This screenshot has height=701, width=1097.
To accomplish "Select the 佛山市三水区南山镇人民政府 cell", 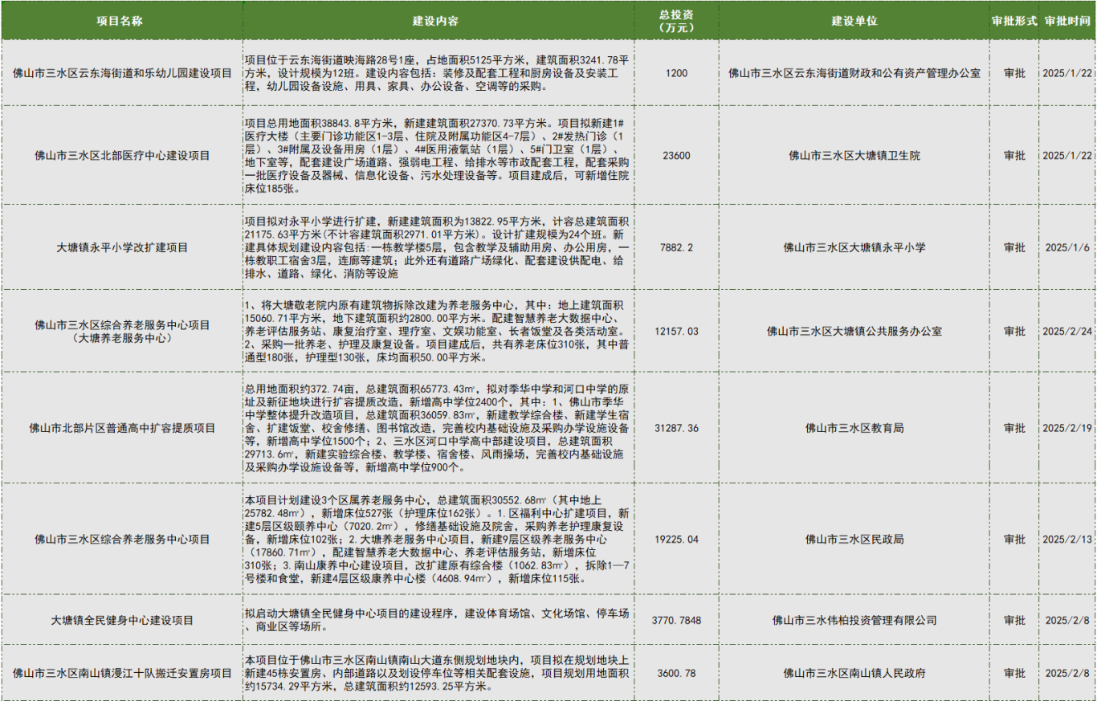I will pyautogui.click(x=854, y=673).
